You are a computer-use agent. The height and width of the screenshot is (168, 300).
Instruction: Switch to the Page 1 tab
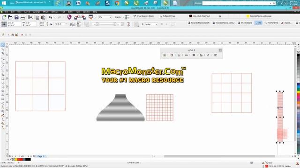coord(41,156)
